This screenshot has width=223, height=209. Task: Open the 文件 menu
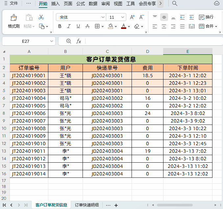14,3
